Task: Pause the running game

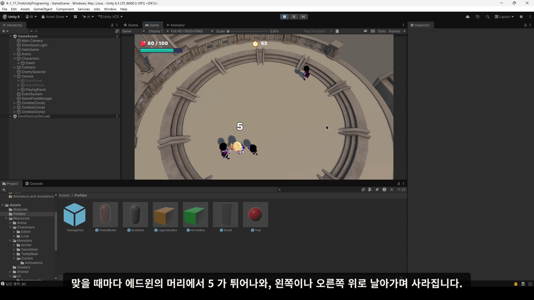Action: (x=294, y=17)
